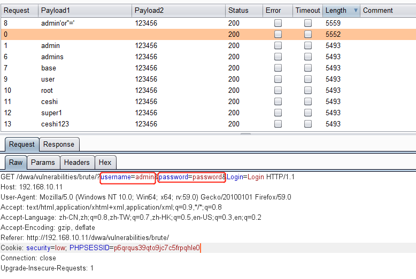Viewport: 416px width, 279px height.
Task: Sort by Payload1 column header
Action: (x=85, y=11)
